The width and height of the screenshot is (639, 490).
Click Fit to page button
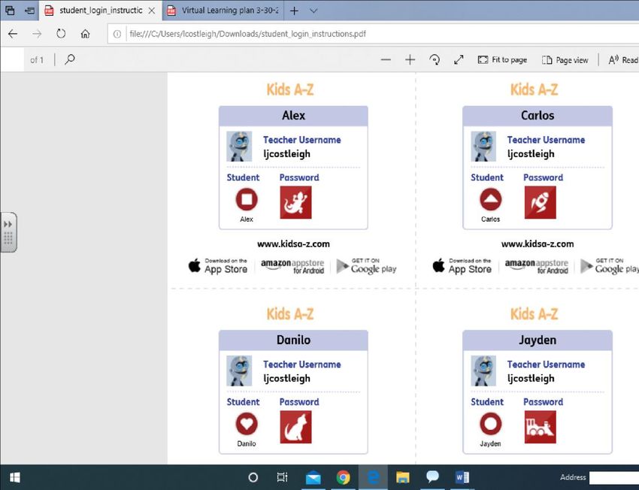[x=502, y=60]
